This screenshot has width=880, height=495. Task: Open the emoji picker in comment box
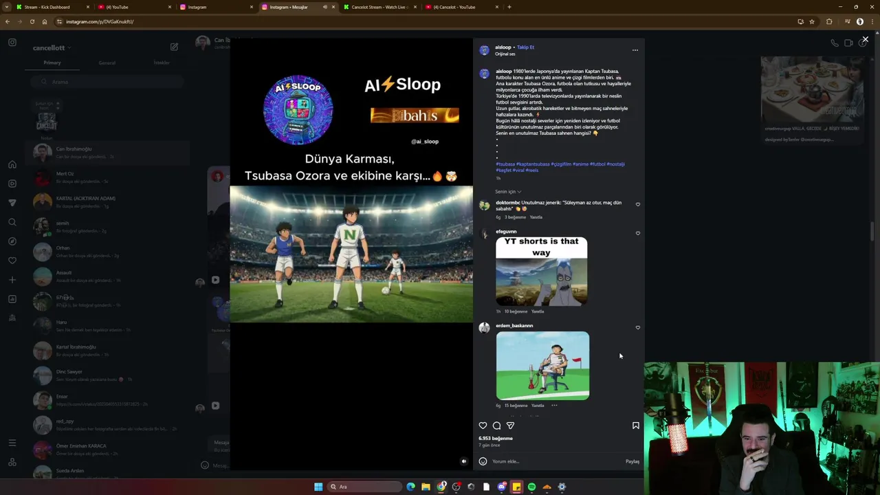coord(483,461)
